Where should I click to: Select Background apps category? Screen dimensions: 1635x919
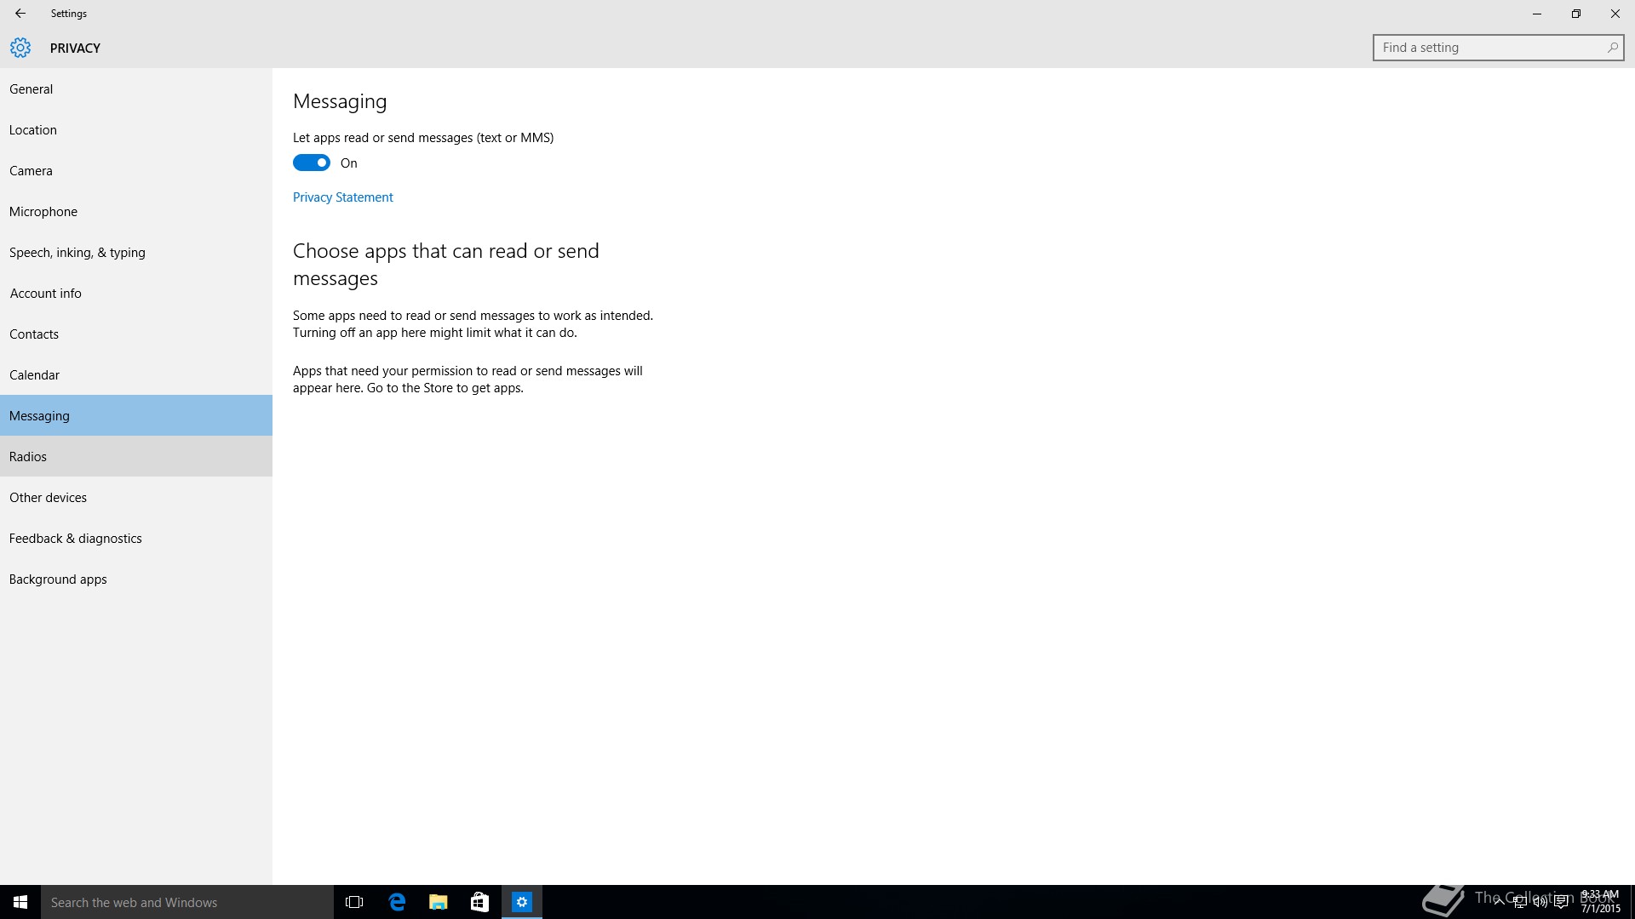(x=58, y=579)
